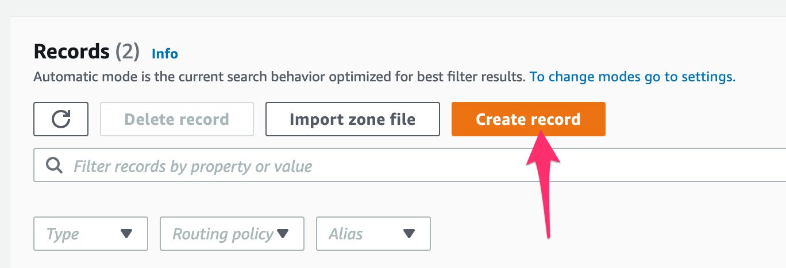The height and width of the screenshot is (268, 786).
Task: Click the Automatic mode description text
Action: click(280, 77)
